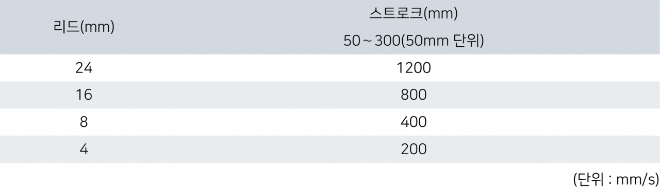
Task: Click mm/s in the bottom unit note
Action: [635, 179]
